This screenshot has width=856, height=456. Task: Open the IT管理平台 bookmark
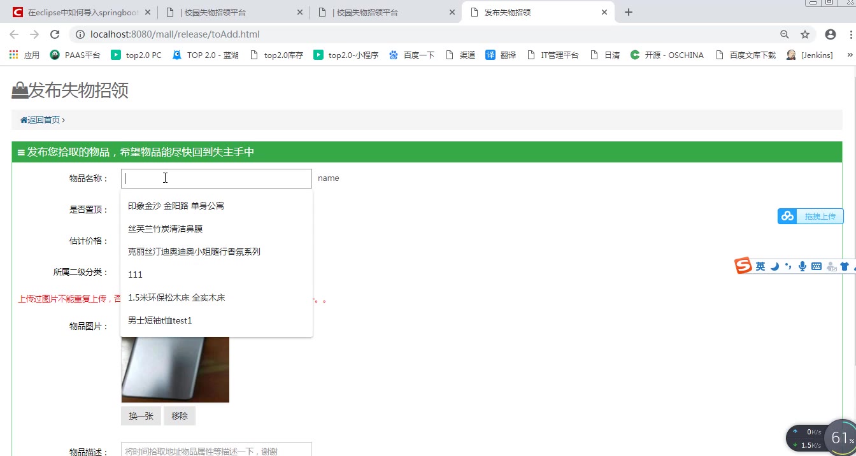553,55
